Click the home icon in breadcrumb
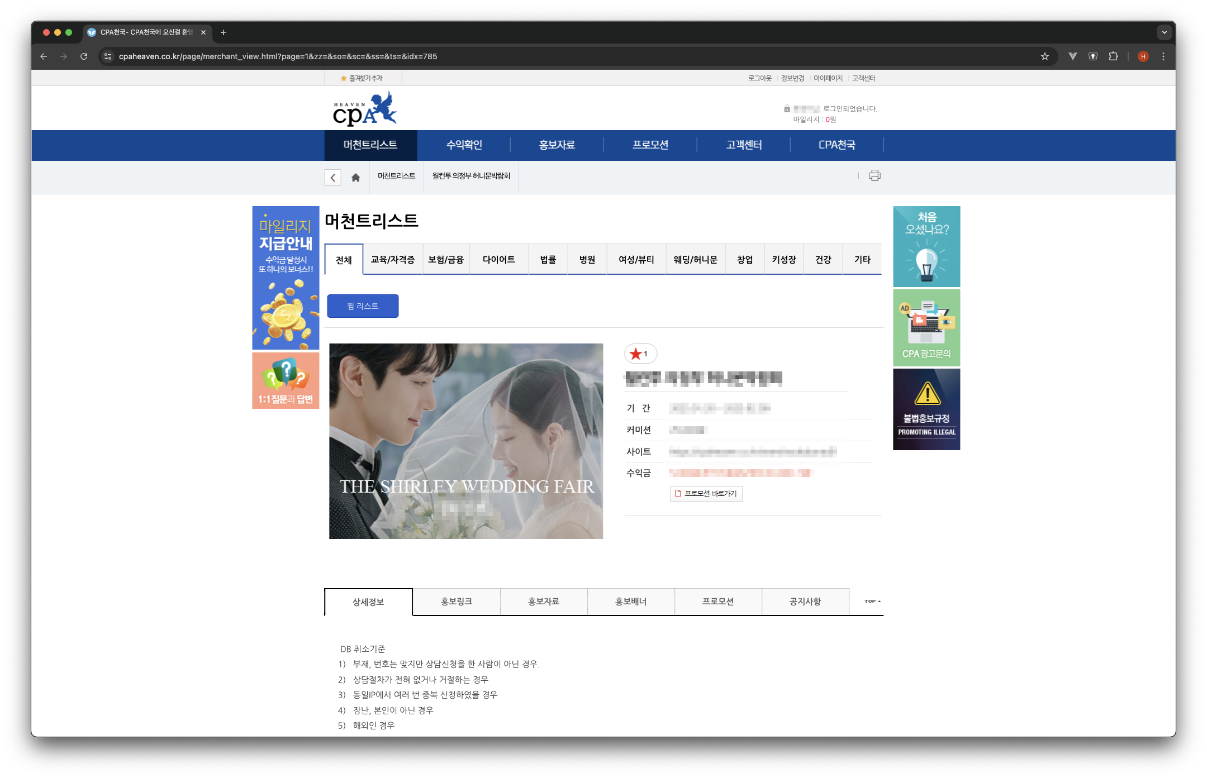The height and width of the screenshot is (778, 1207). tap(355, 178)
